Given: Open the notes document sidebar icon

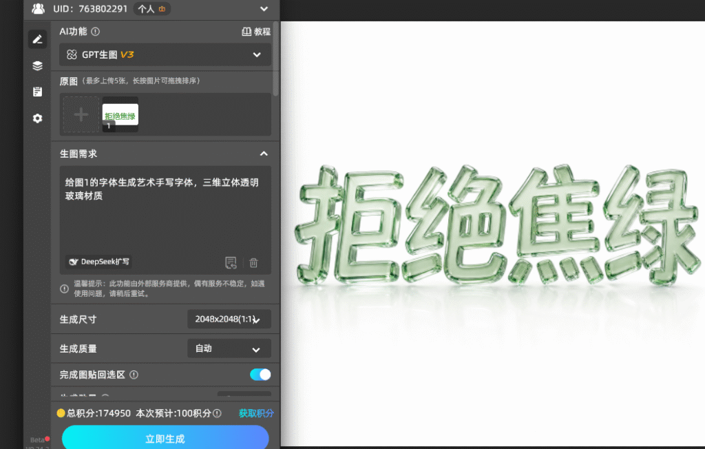Looking at the screenshot, I should (37, 92).
